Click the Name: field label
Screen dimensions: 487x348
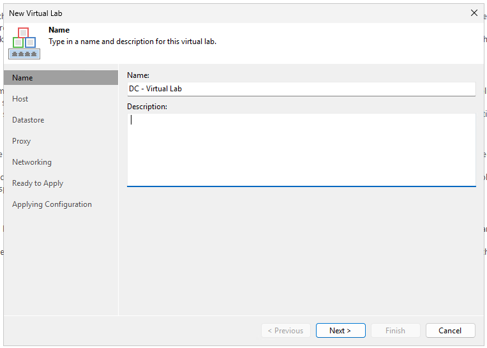[138, 75]
